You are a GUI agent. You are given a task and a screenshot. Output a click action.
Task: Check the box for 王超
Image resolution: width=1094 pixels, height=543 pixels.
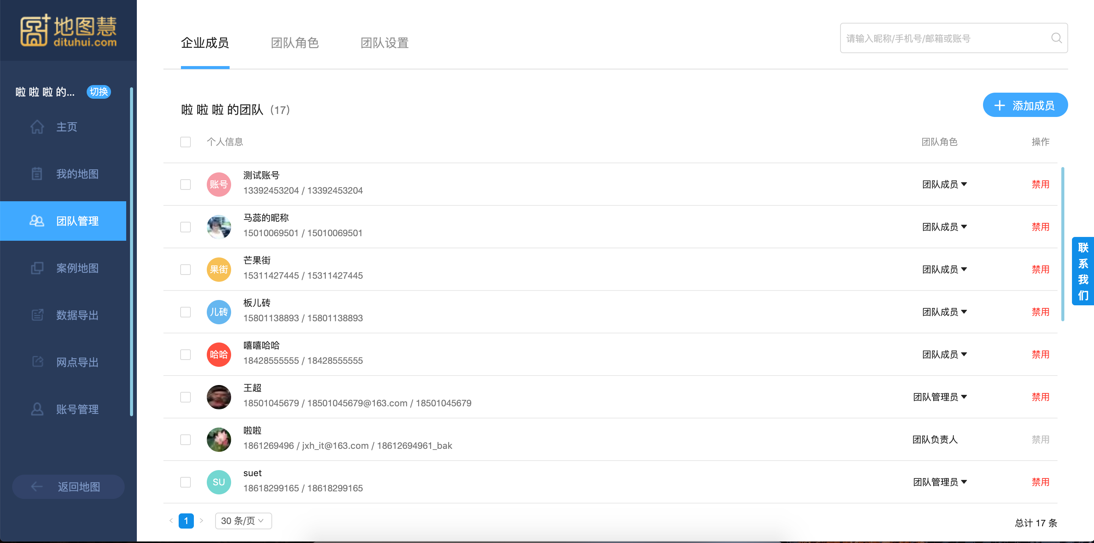pos(185,397)
